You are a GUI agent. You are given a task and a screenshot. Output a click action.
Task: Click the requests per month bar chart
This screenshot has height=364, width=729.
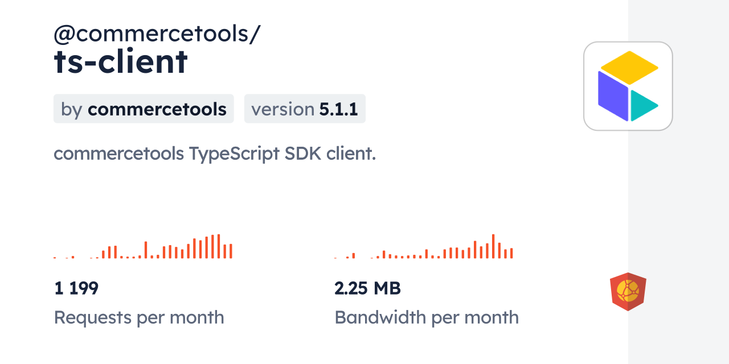143,246
